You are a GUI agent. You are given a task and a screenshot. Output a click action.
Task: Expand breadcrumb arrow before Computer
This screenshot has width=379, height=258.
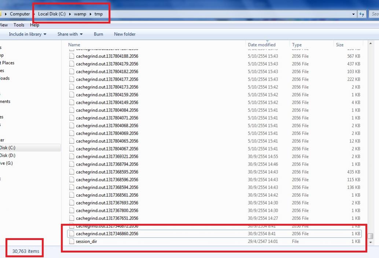pyautogui.click(x=6, y=14)
